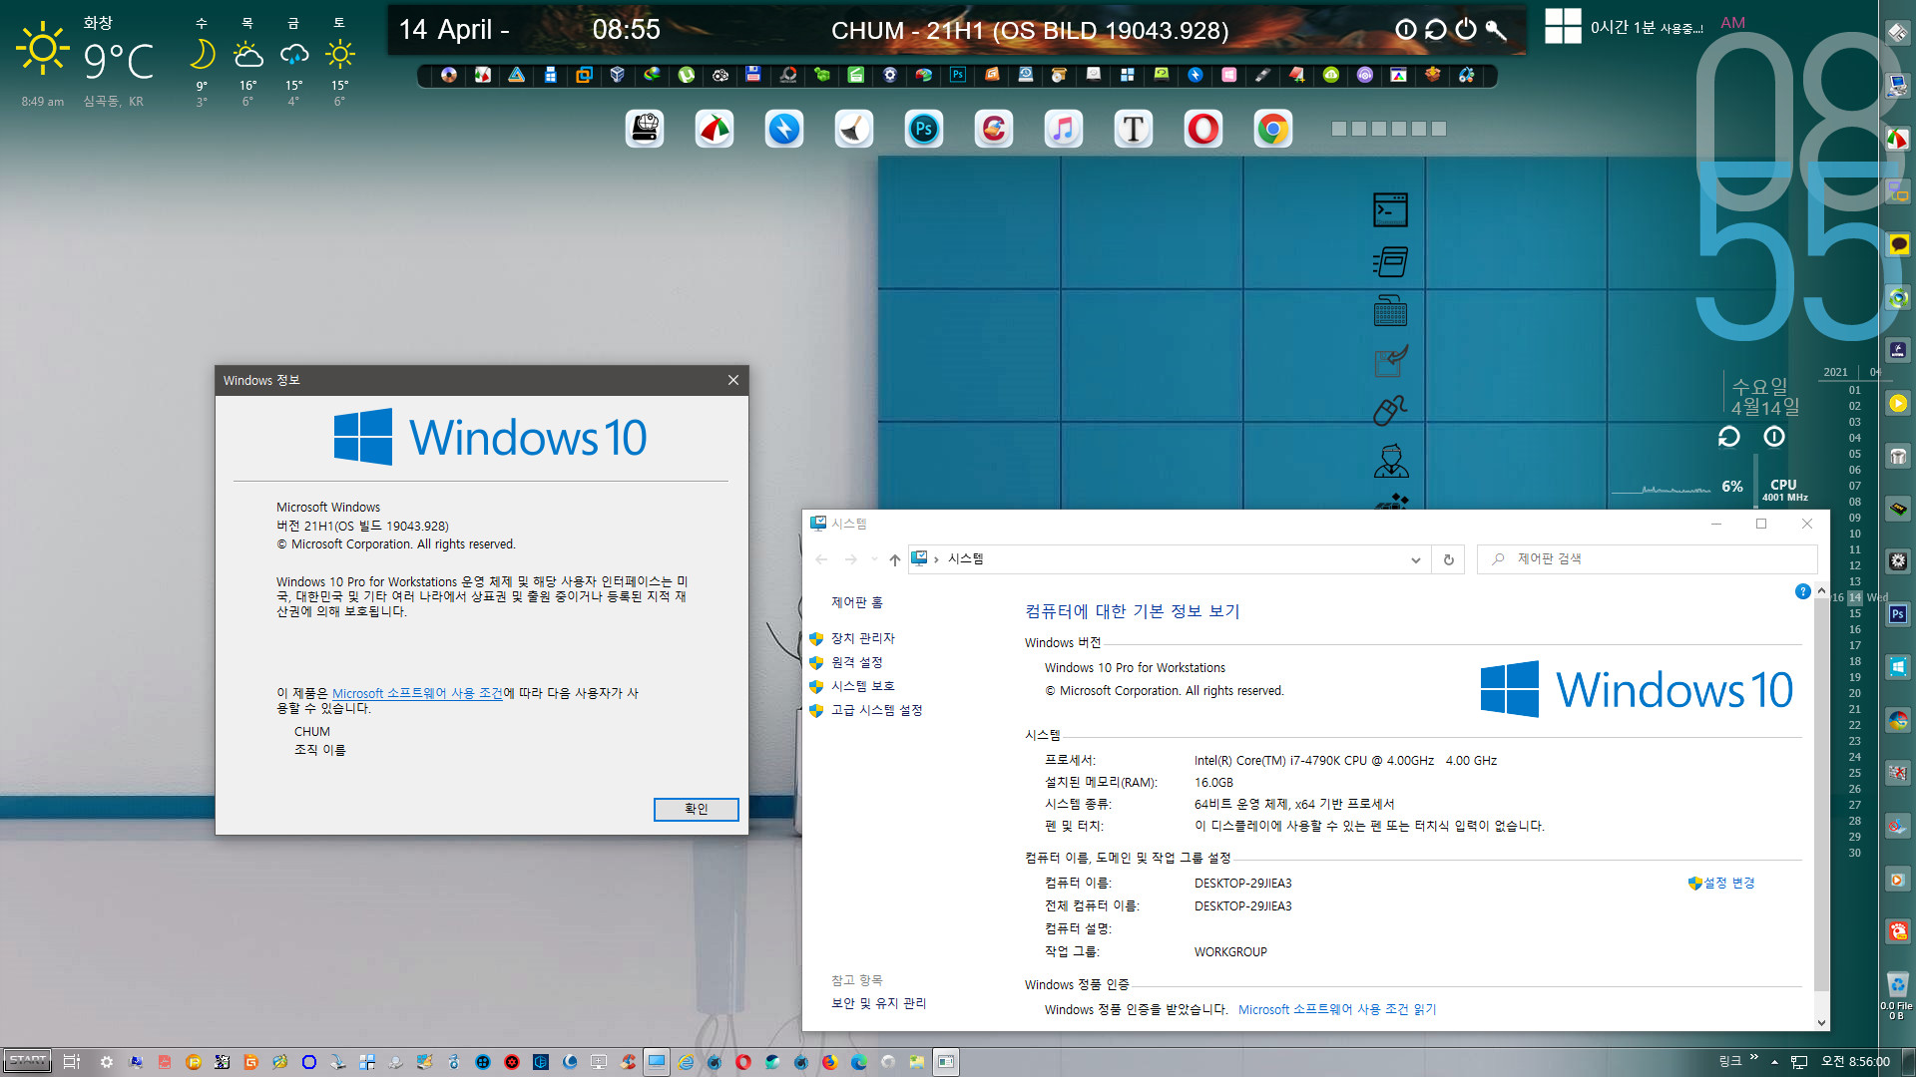
Task: Click the taskbar settings gear icon
Action: point(107,1062)
